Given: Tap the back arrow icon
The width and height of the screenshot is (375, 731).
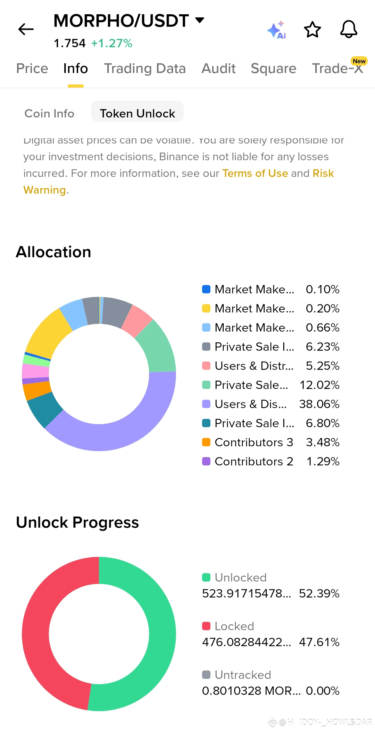Looking at the screenshot, I should click(26, 29).
